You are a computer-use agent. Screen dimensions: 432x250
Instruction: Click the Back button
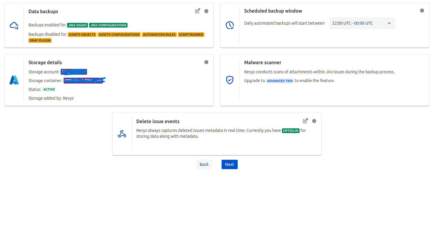204,164
